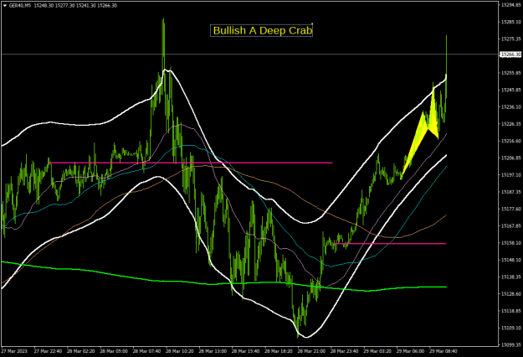523x357 pixels.
Task: Click the 28 Mar 21:00 time label
Action: pyautogui.click(x=311, y=351)
